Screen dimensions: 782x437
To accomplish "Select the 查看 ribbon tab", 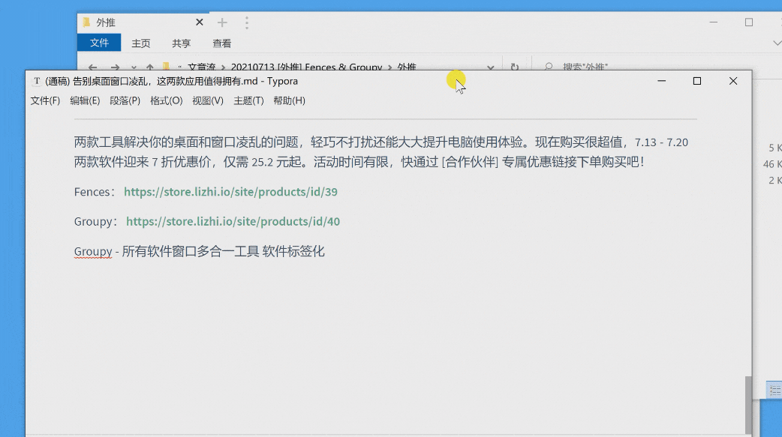I will 221,43.
